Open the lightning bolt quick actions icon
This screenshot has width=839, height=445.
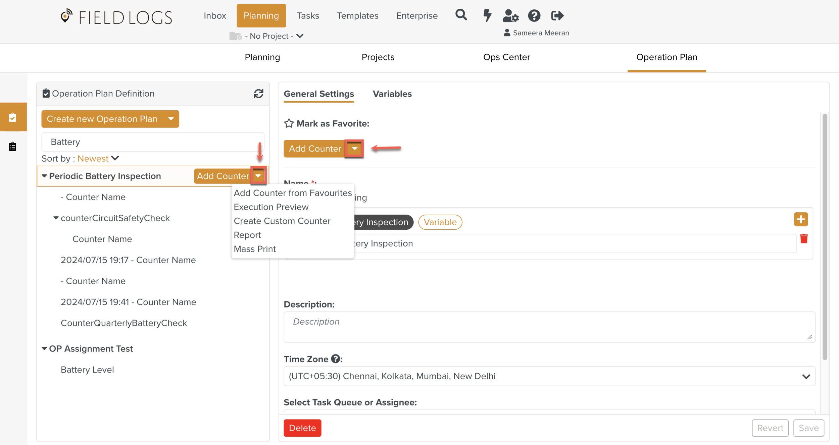coord(487,15)
